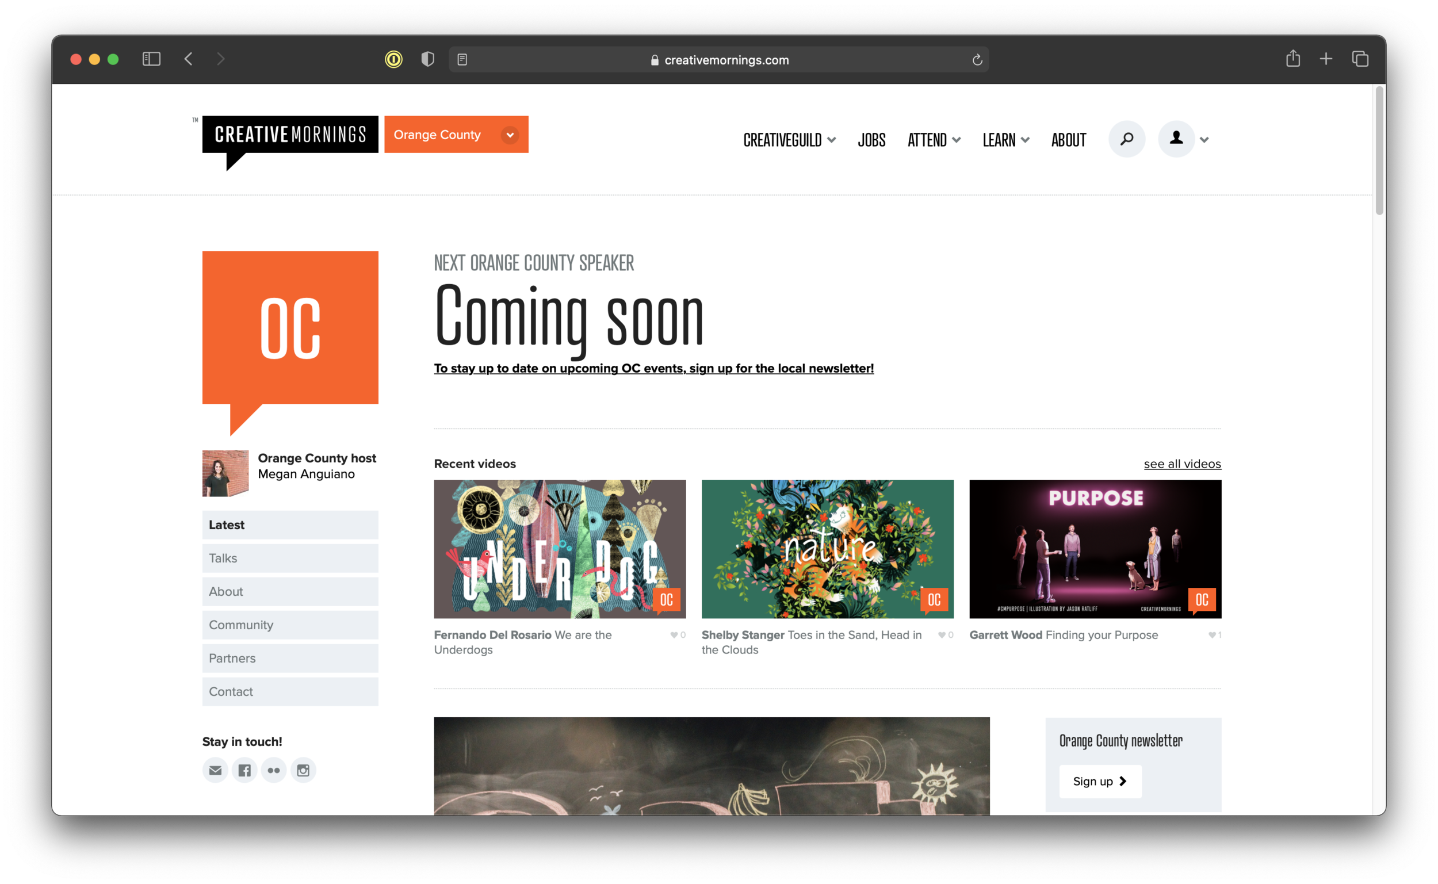
Task: Click the email icon under Stay in touch
Action: point(215,770)
